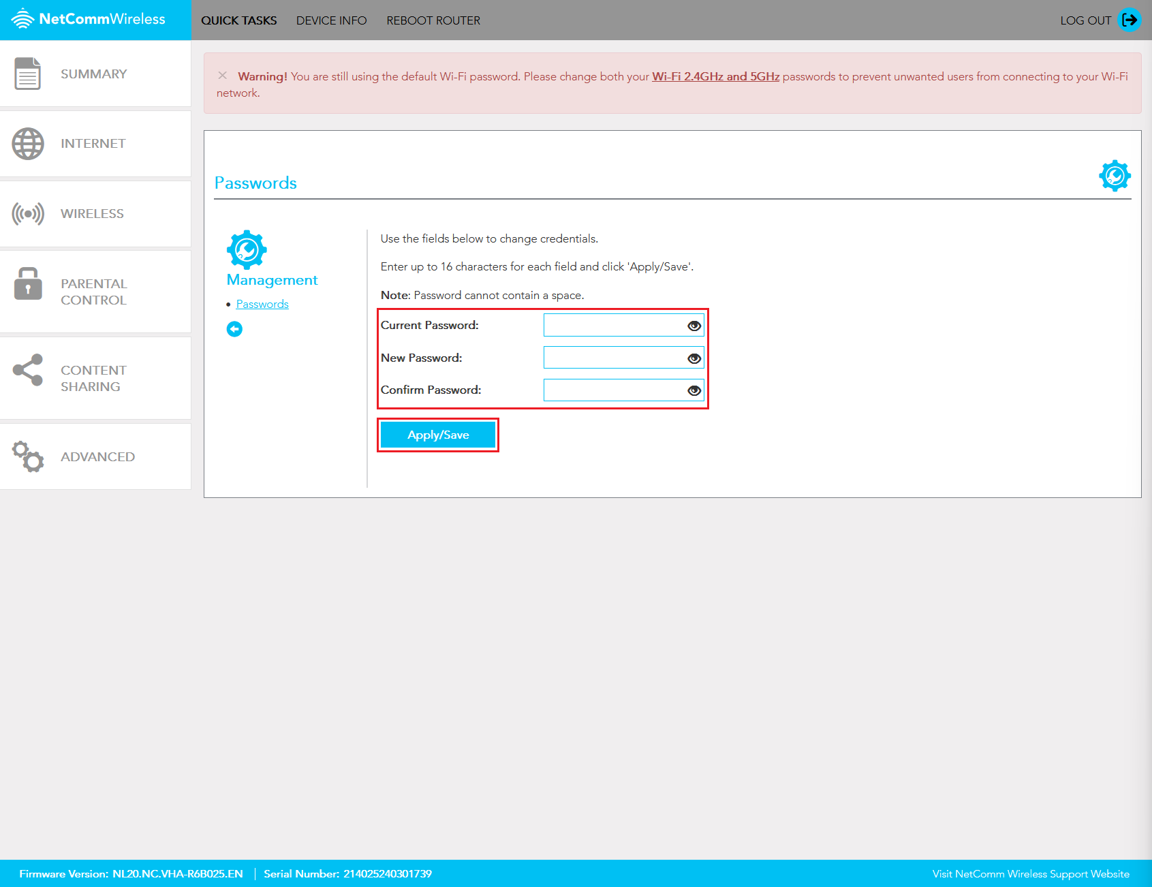The image size is (1152, 887).
Task: Click the Wireless signal icon
Action: pyautogui.click(x=27, y=213)
